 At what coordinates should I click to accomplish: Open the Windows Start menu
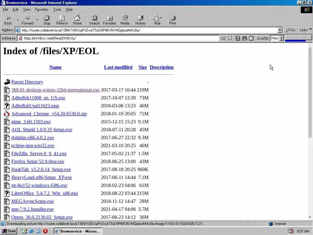(9, 231)
